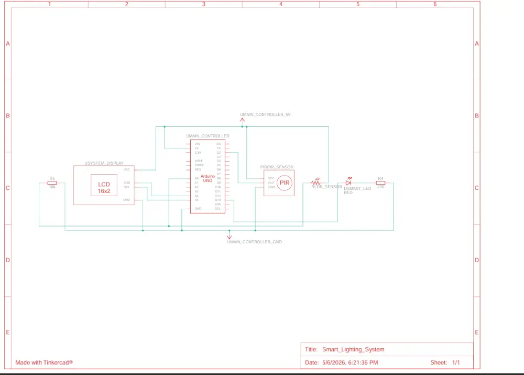The height and width of the screenshot is (375, 524).
Task: Click the GND pin inside Arduino chip
Action: [x=198, y=209]
